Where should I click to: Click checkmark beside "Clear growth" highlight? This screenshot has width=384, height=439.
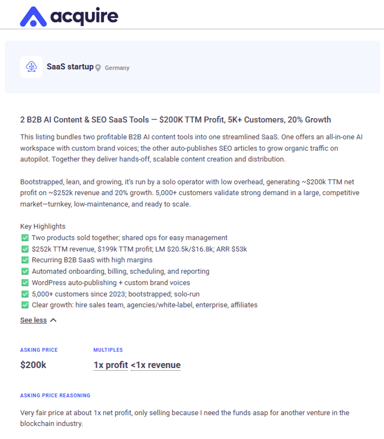[25, 305]
